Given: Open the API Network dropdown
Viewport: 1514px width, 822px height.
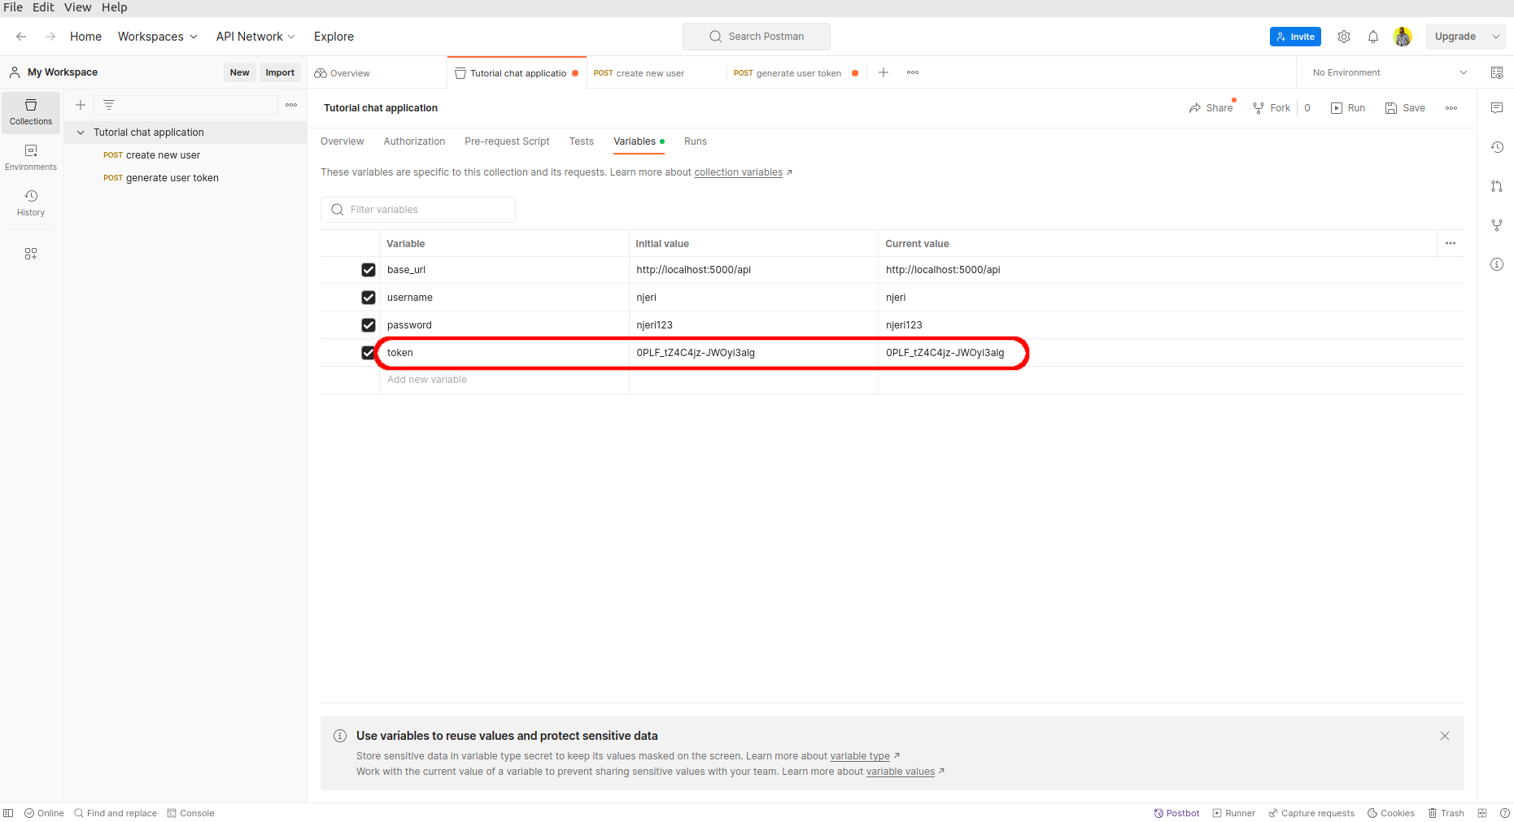Looking at the screenshot, I should pyautogui.click(x=255, y=37).
